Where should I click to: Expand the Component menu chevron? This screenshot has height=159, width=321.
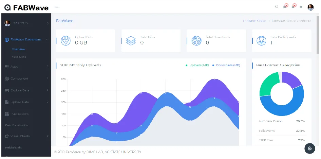(48, 78)
